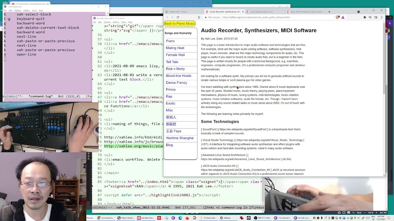
Task: Open playlist media control icon in Brave
Action: (370, 17)
